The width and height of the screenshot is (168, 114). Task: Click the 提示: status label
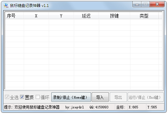[x=8, y=107]
